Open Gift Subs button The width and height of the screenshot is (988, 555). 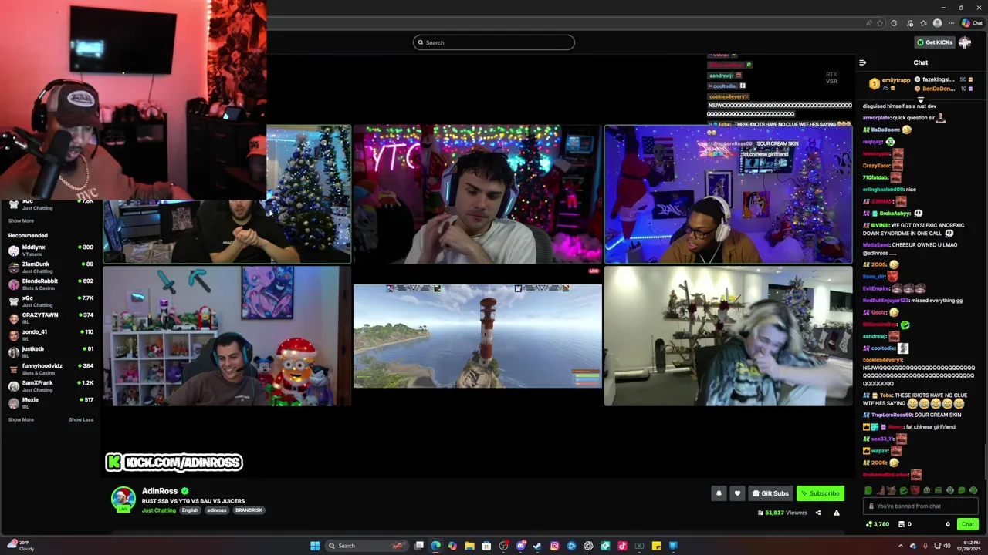pyautogui.click(x=770, y=493)
